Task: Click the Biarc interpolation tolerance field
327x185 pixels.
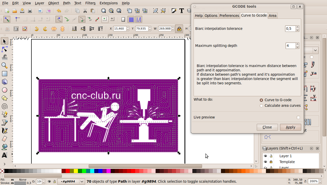Action: pos(290,29)
